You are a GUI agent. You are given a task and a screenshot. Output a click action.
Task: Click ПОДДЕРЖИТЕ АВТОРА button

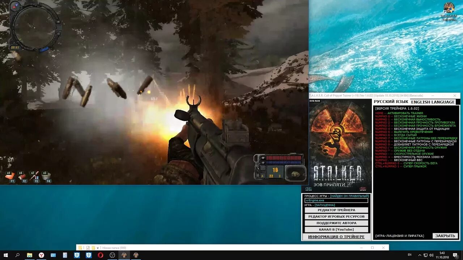coord(336,223)
